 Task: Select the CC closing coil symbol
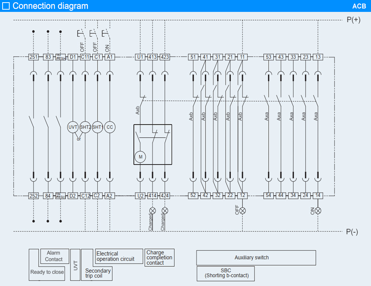(x=110, y=127)
